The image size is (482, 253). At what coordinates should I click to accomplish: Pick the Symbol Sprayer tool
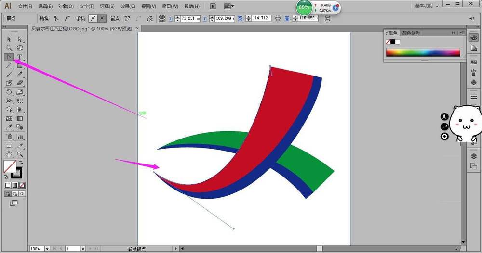pyautogui.click(x=9, y=137)
